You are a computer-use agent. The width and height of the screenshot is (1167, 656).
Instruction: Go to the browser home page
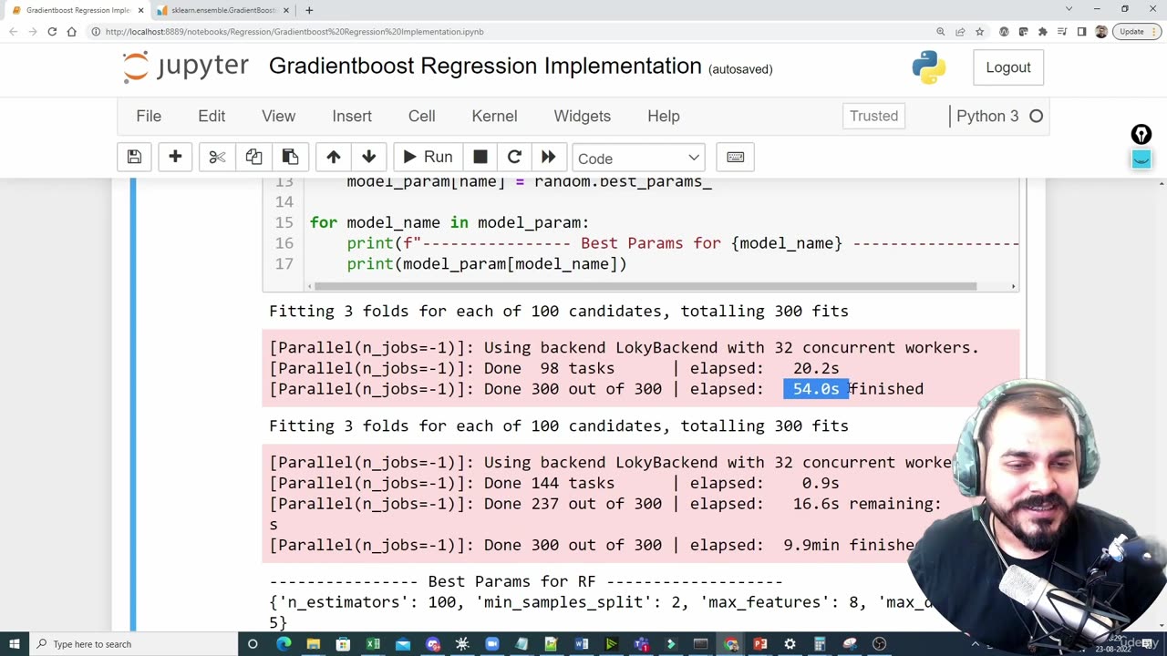click(x=71, y=31)
